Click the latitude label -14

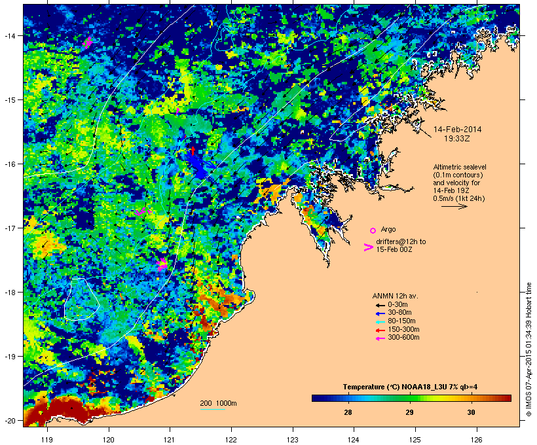coord(9,35)
